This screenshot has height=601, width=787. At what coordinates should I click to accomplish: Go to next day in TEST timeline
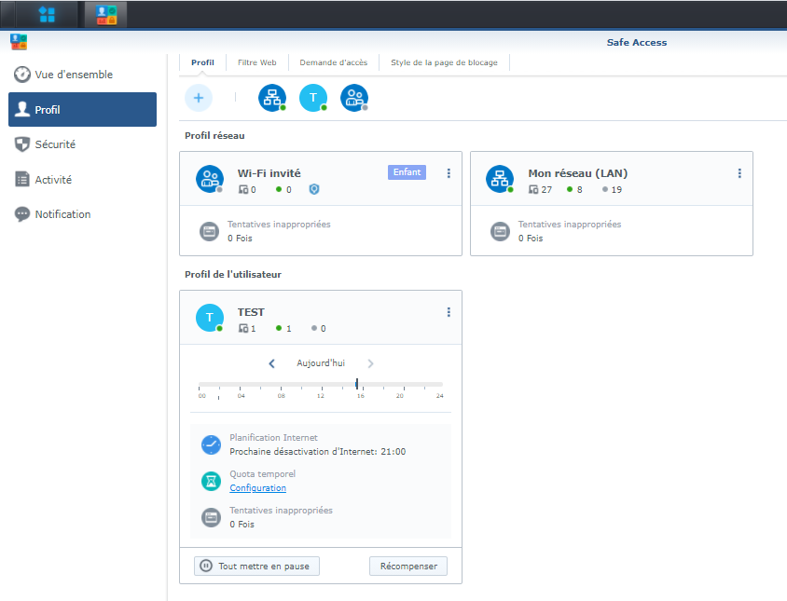(x=370, y=363)
